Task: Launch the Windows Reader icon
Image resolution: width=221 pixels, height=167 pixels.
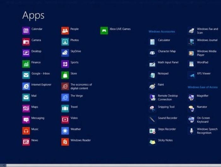Action: coord(65,142)
